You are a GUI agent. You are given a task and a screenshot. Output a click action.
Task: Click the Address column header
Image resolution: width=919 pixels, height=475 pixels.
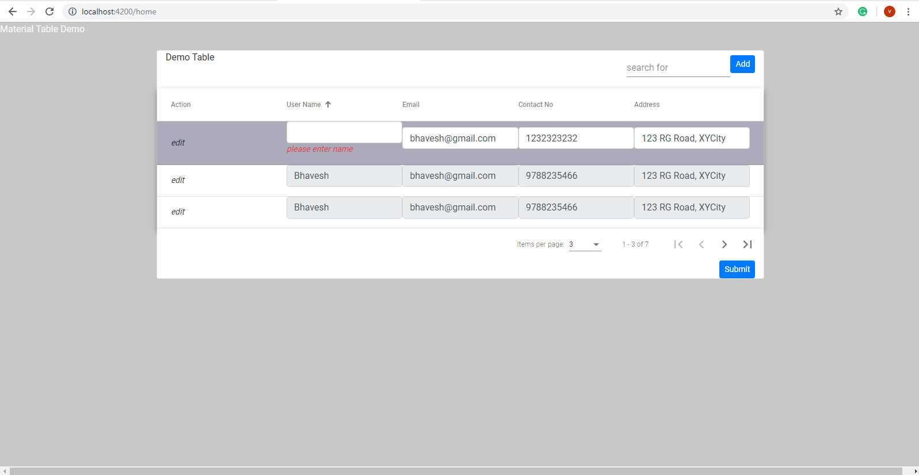pyautogui.click(x=647, y=105)
